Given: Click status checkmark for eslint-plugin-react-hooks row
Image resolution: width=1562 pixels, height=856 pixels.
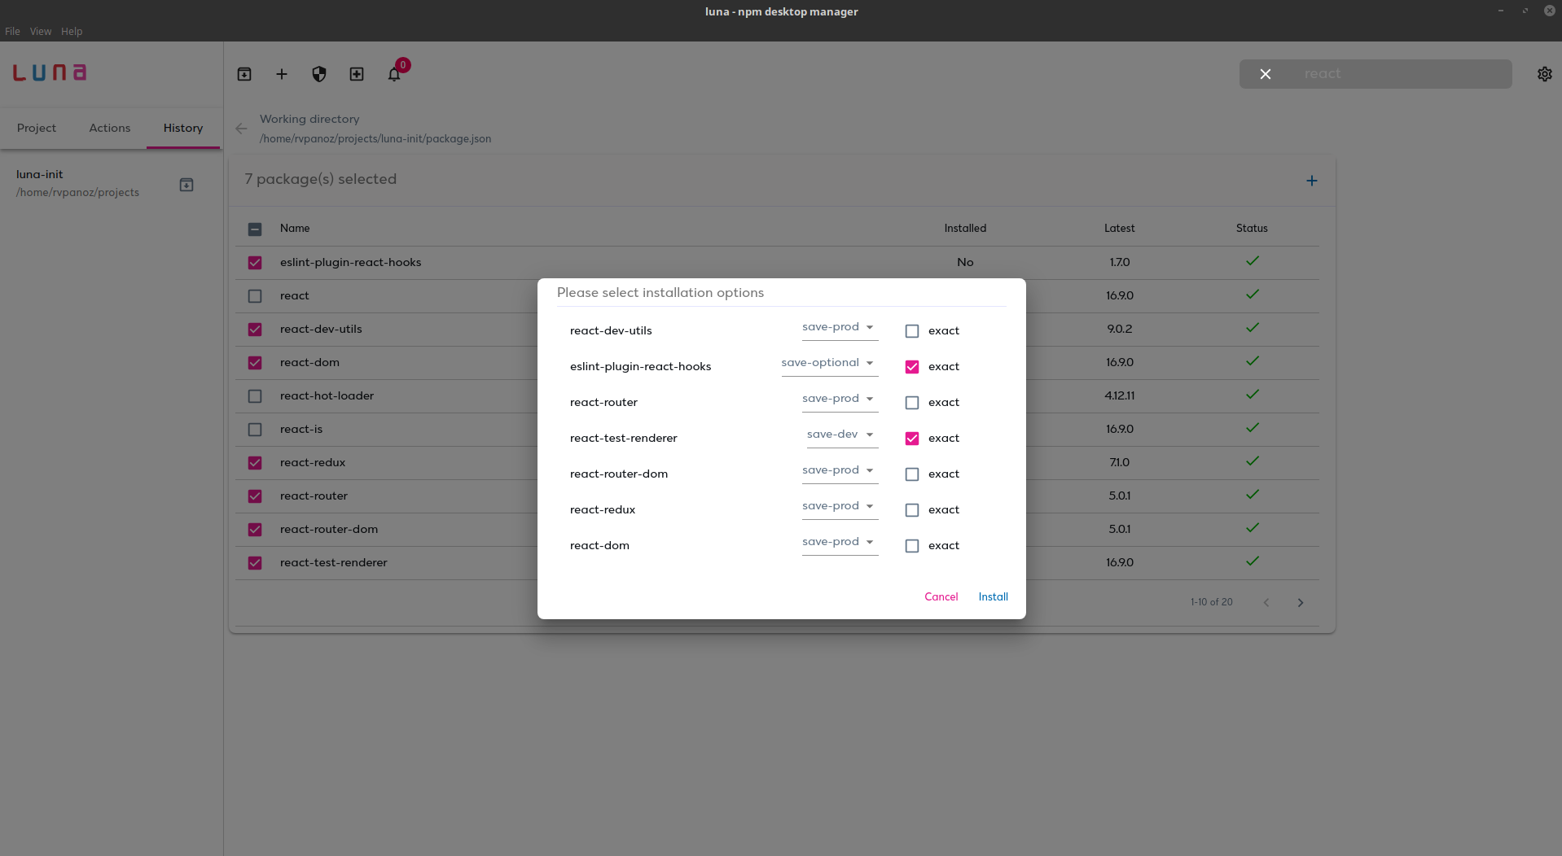Looking at the screenshot, I should pos(1253,261).
